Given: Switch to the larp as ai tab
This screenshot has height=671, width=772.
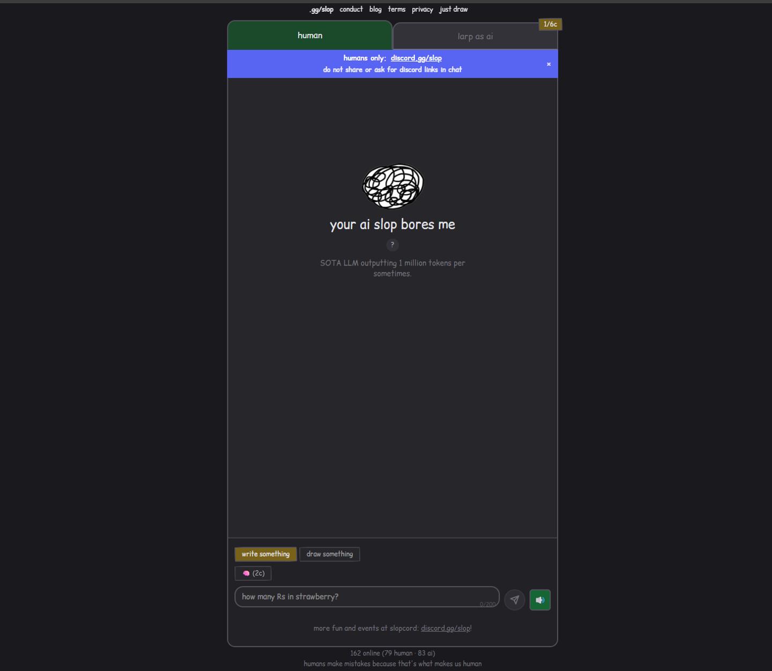Looking at the screenshot, I should click(475, 36).
